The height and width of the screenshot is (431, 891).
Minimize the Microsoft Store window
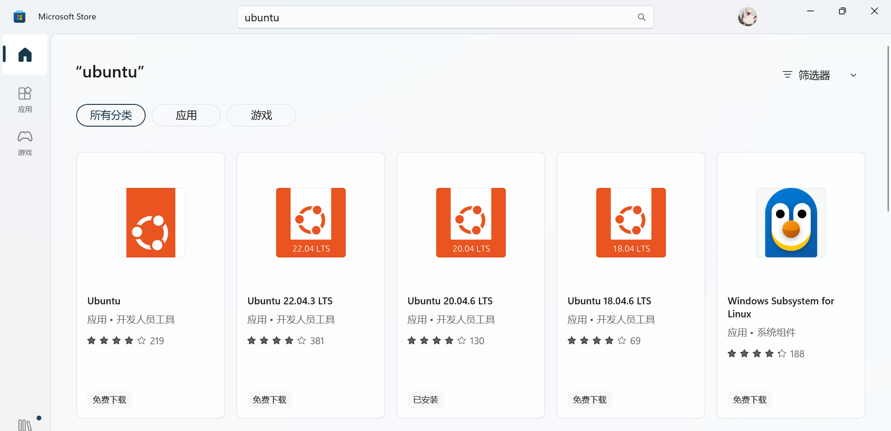(811, 11)
